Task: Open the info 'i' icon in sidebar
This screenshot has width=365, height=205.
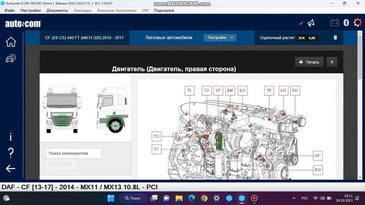Action: [10, 137]
